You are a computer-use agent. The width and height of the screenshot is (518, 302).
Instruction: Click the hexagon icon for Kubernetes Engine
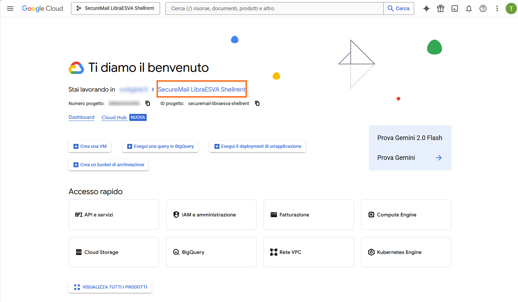pos(371,252)
